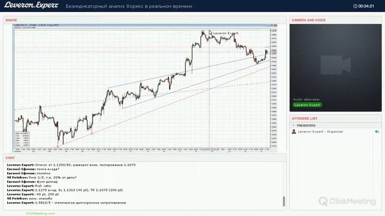Click the Leveron.Expert logo

[31, 5]
